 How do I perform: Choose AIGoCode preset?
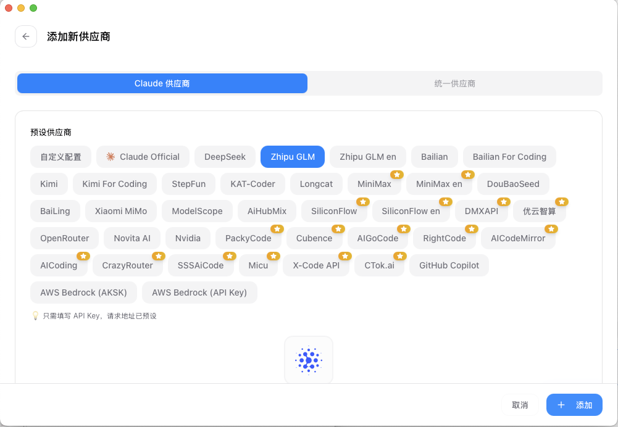pos(378,238)
